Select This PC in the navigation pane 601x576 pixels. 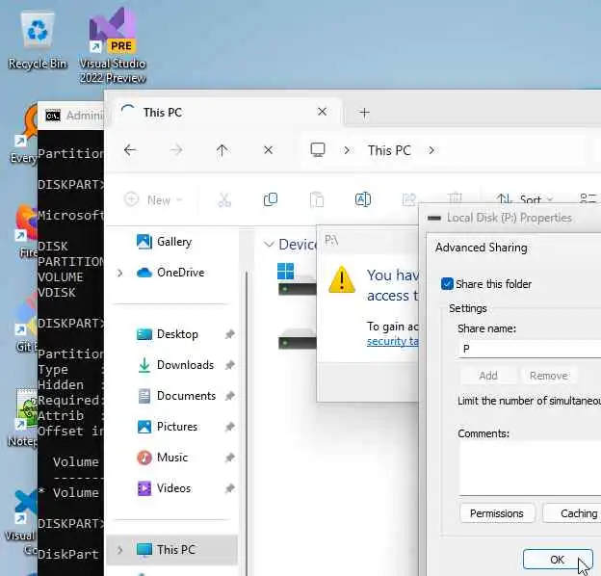[x=172, y=550]
